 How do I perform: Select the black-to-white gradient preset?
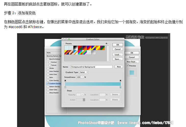76,48
